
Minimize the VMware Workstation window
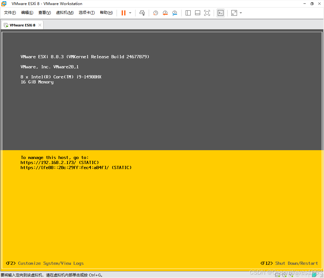(304, 4)
